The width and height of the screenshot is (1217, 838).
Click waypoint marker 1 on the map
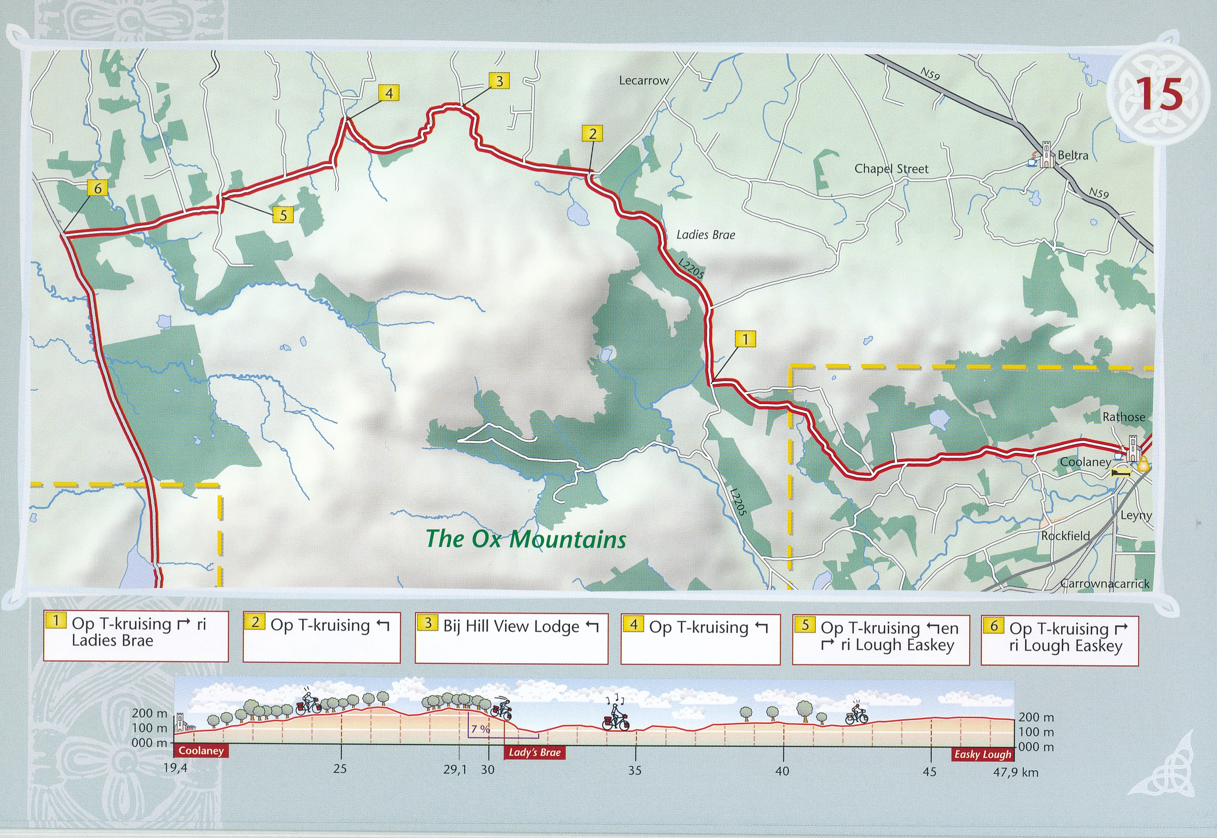745,339
